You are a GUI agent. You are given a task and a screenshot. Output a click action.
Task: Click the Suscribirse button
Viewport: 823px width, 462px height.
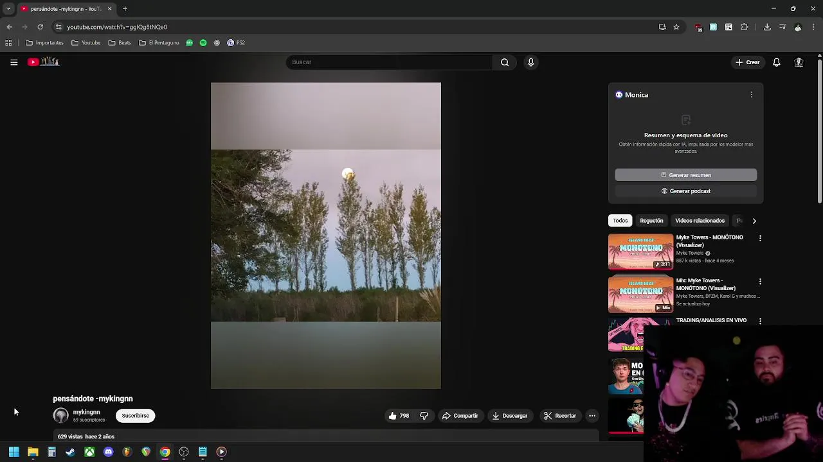click(135, 416)
